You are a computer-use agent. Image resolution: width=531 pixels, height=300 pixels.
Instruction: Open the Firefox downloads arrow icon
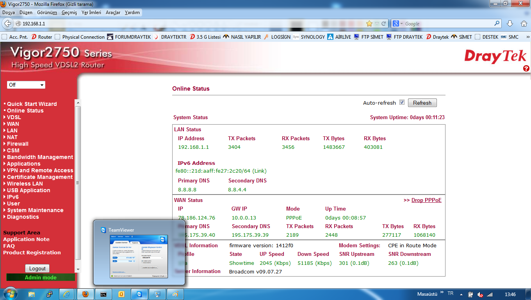510,23
